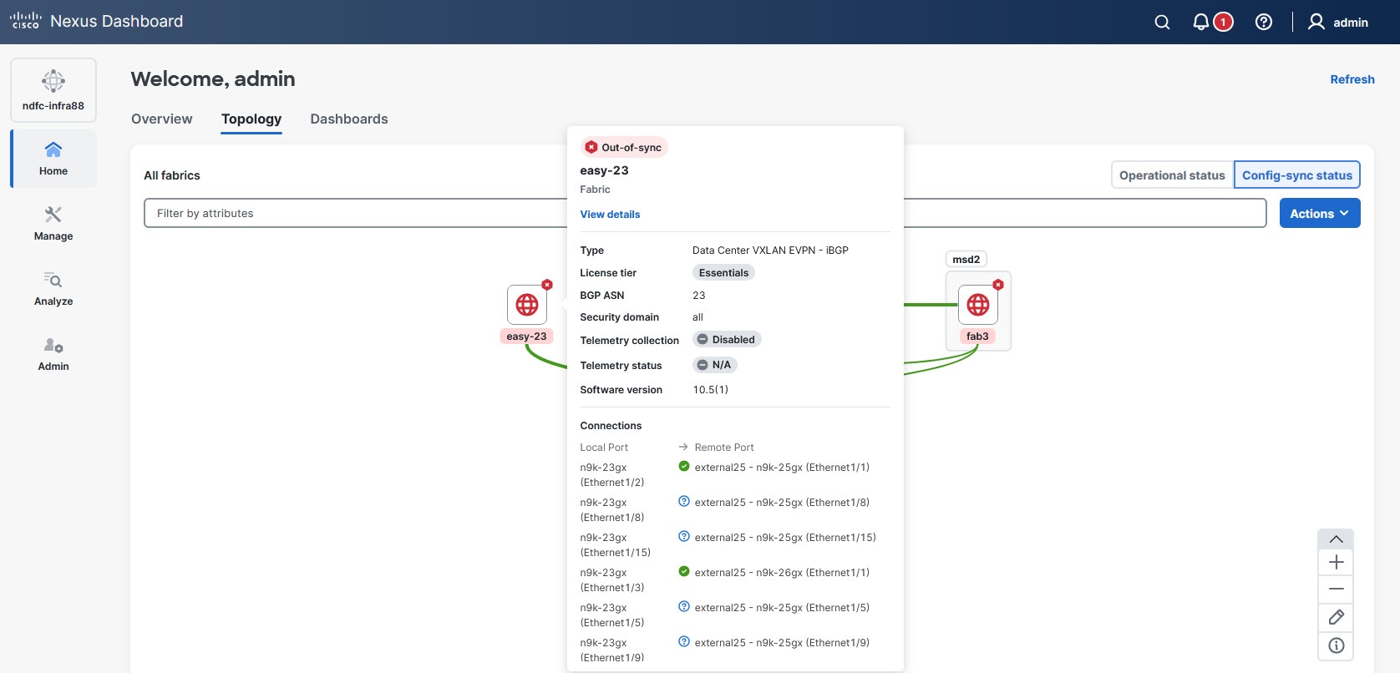Click the fab3 node label
This screenshot has width=1400, height=673.
[x=977, y=336]
